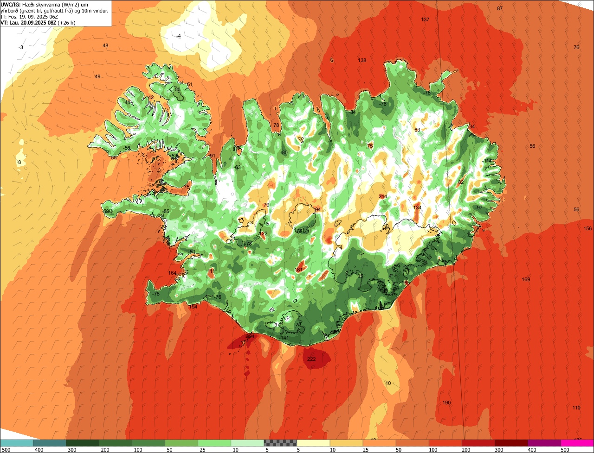Click the map value "82"
594x453 pixels.
[x=461, y=182]
